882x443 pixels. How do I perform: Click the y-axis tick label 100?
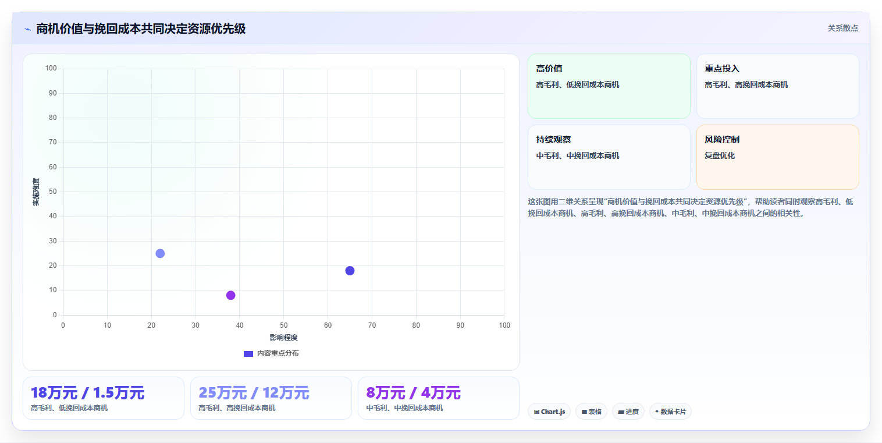(x=51, y=69)
